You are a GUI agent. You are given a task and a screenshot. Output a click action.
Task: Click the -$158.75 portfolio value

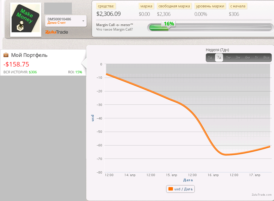click(x=16, y=64)
